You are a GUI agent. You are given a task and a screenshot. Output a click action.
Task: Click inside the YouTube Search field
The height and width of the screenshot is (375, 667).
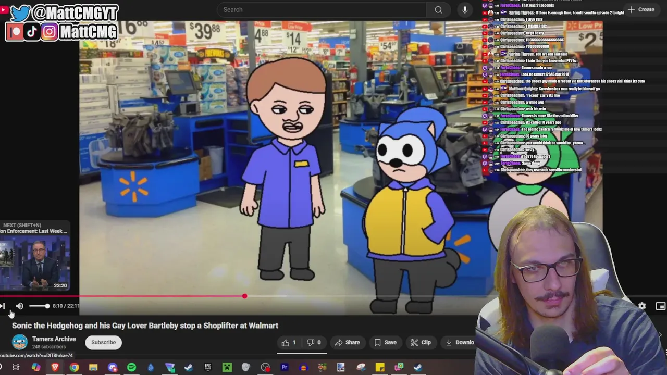[322, 9]
